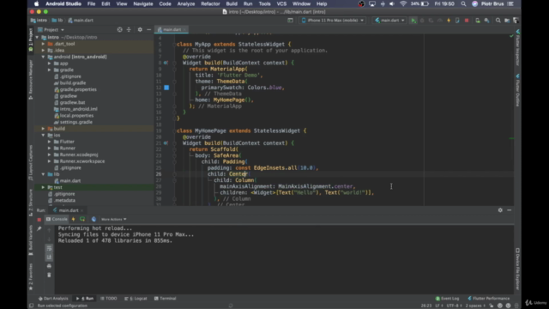Toggle Device File Explorer side tab

coord(517,269)
